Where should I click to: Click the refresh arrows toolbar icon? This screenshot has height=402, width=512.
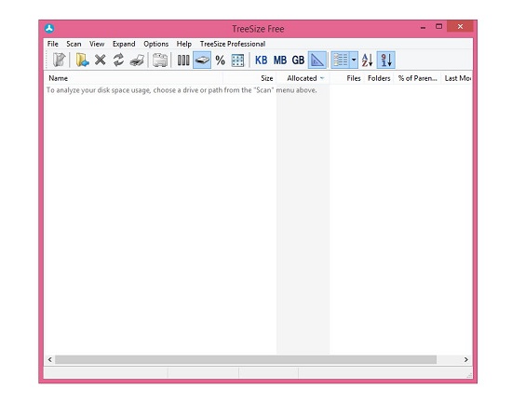[118, 60]
